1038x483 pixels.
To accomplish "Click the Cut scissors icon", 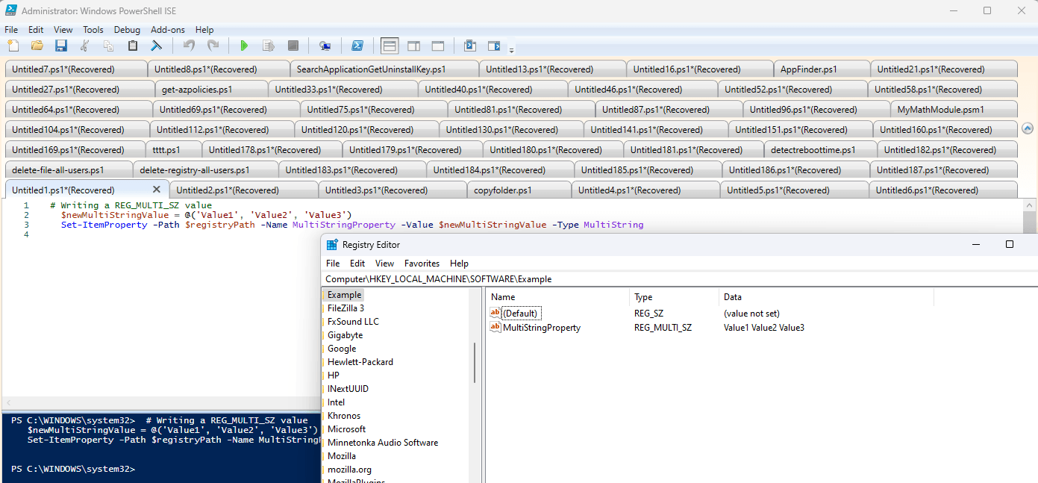I will point(84,46).
